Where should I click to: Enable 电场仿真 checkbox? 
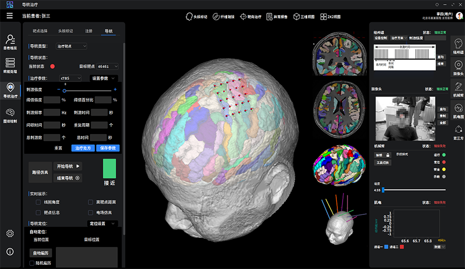(90, 212)
